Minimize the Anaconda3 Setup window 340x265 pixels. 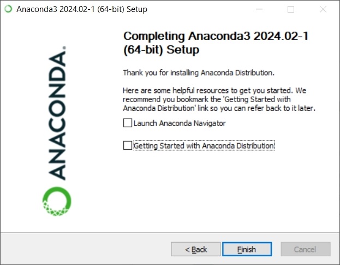(x=259, y=9)
